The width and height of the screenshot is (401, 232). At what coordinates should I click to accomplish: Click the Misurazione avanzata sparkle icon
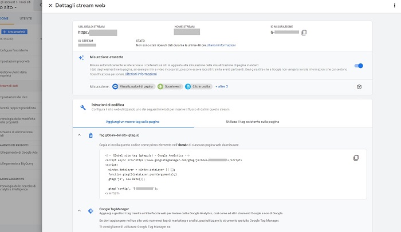(x=81, y=58)
